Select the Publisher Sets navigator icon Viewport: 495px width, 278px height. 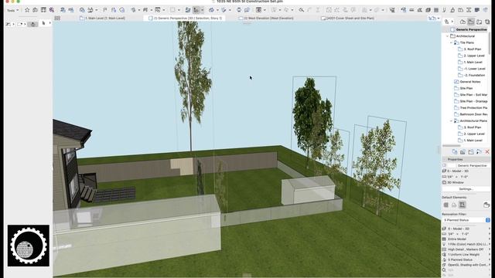click(x=487, y=22)
